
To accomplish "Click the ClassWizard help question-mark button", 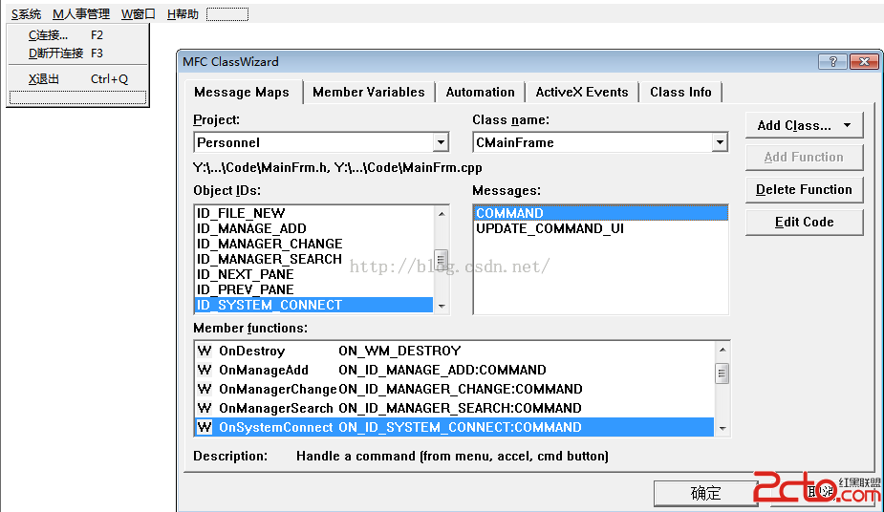I will click(x=832, y=61).
